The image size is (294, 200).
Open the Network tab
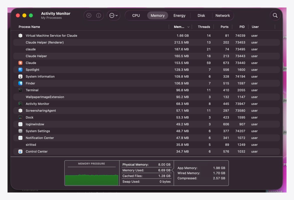click(223, 15)
